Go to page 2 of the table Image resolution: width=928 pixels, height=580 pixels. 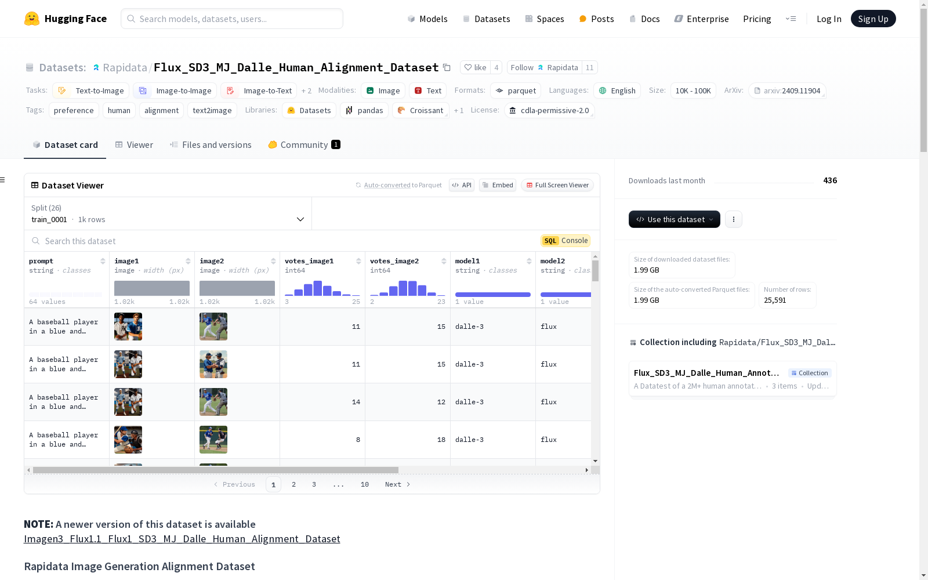click(293, 484)
